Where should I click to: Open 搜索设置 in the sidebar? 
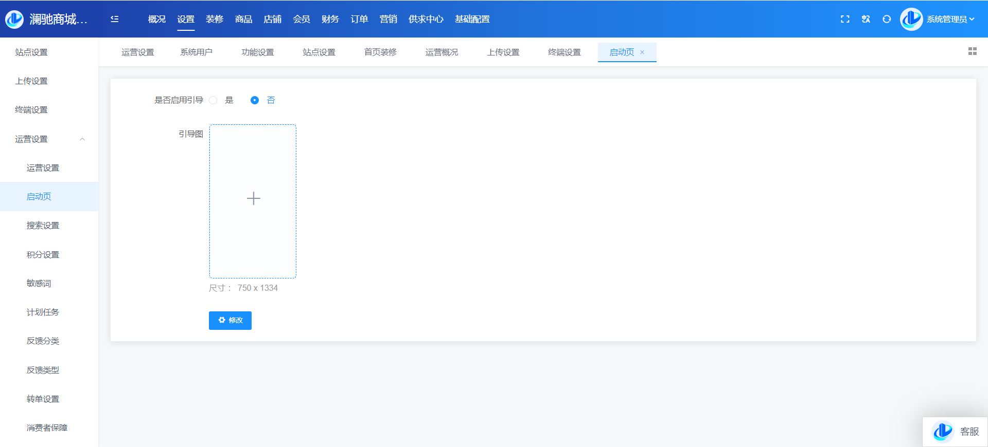(x=43, y=226)
